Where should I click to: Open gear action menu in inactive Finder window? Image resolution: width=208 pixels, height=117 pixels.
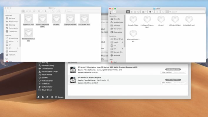[x=46, y=11]
